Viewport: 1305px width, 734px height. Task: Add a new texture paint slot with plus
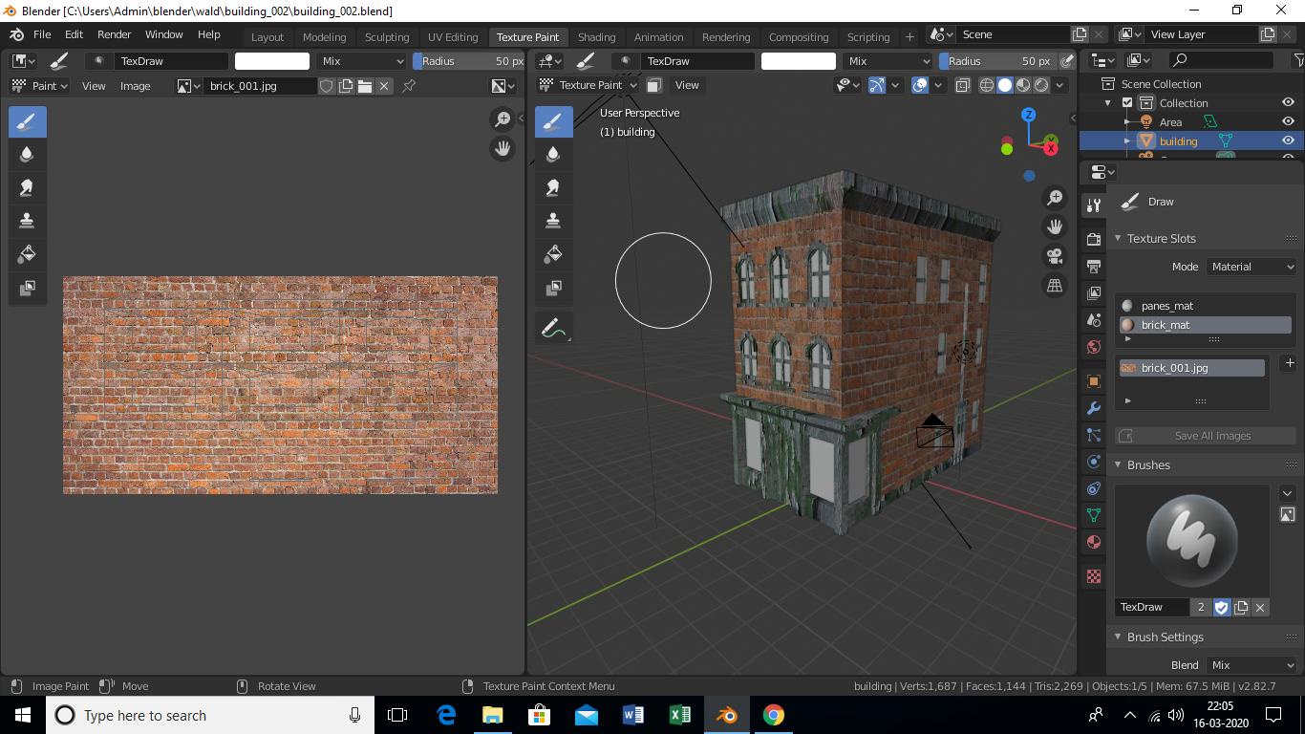point(1290,363)
